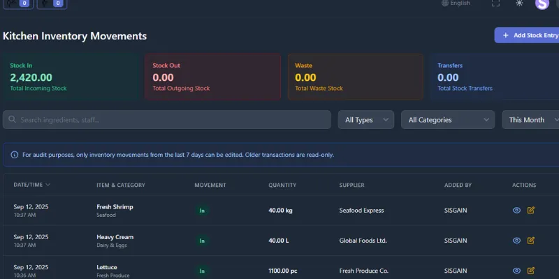Edit the Fresh Shrimp stock entry

[x=531, y=210]
